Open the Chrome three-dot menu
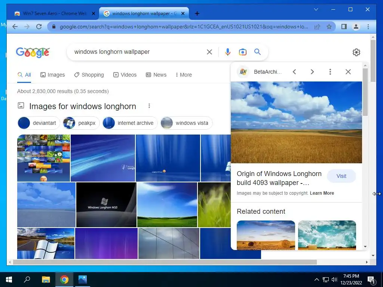The image size is (383, 287). pos(368,27)
